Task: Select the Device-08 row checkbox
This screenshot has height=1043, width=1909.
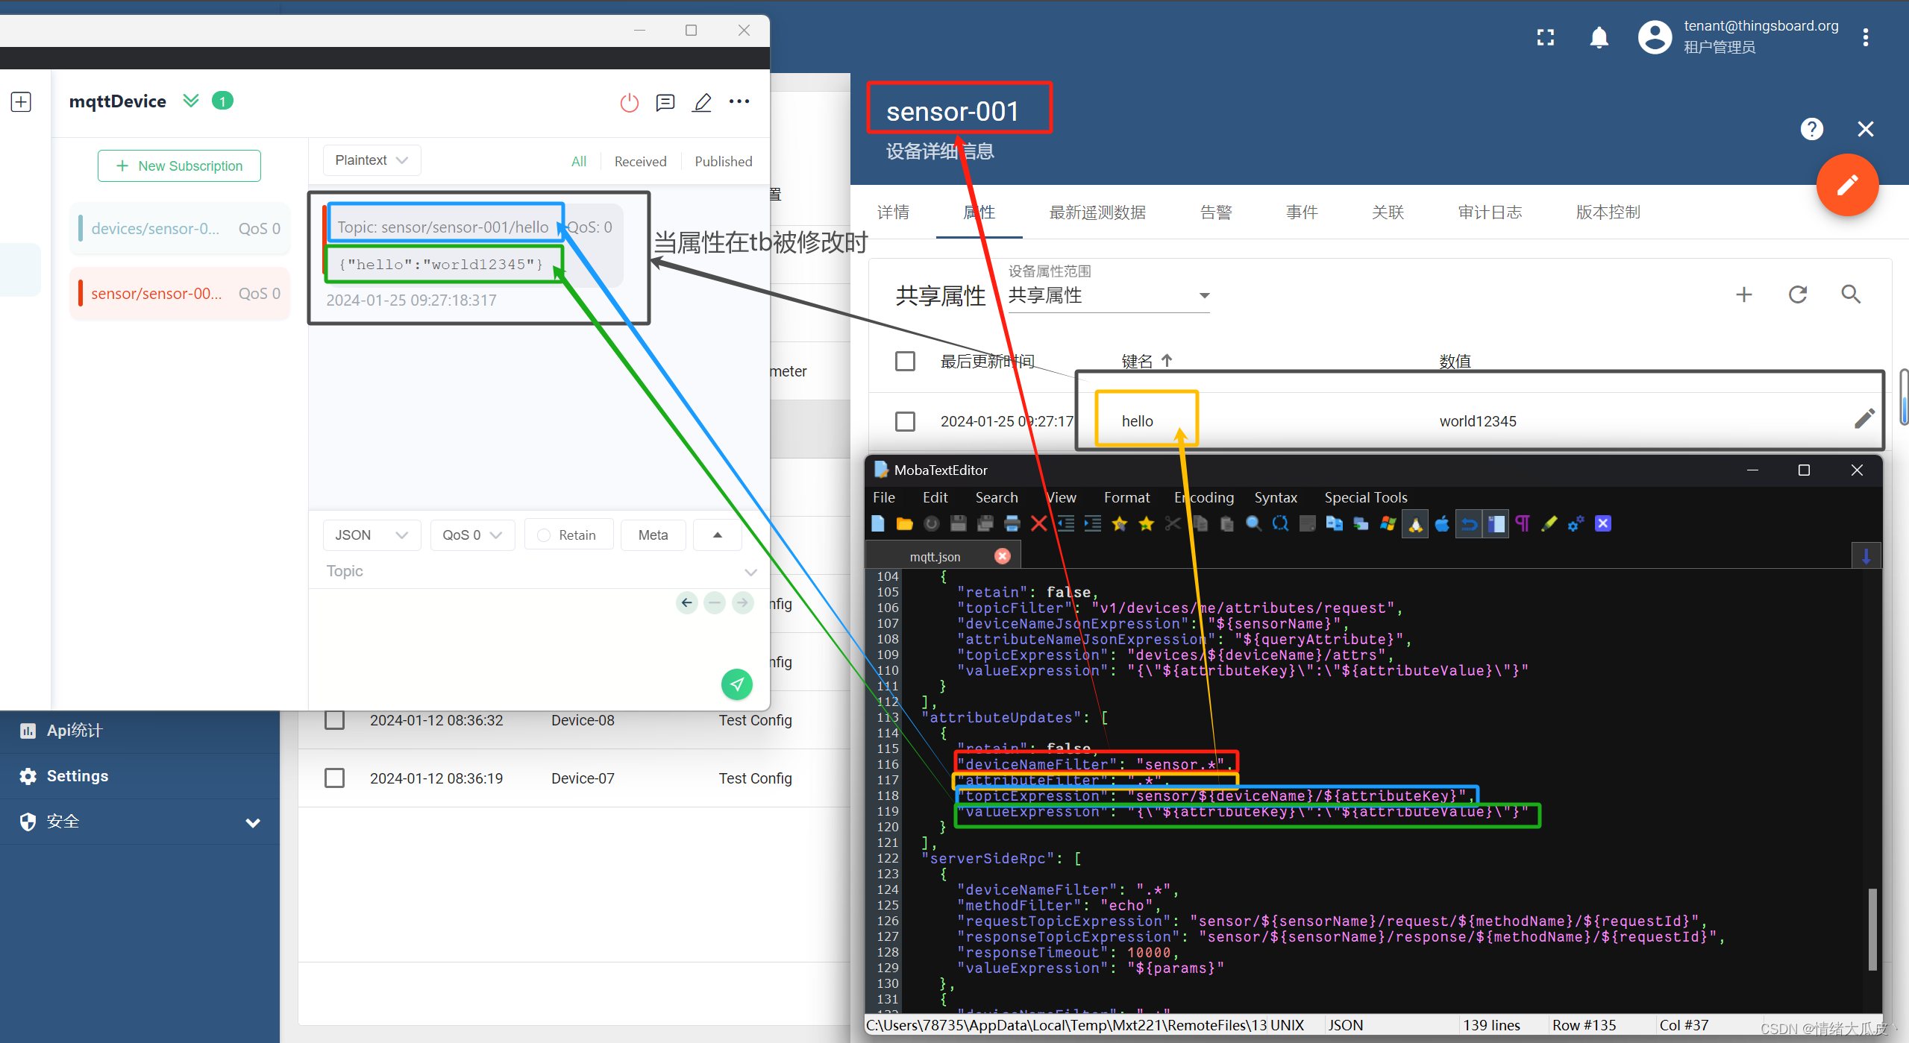Action: click(x=334, y=720)
